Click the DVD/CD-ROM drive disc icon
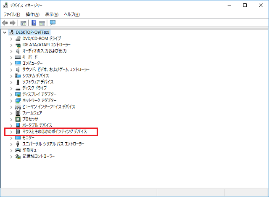This screenshot has width=269, height=197. 18,38
